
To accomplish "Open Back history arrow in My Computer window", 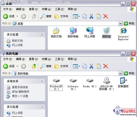I will 17,66.
